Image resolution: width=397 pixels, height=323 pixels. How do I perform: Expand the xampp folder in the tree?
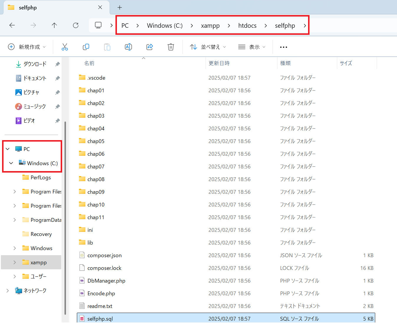15,262
